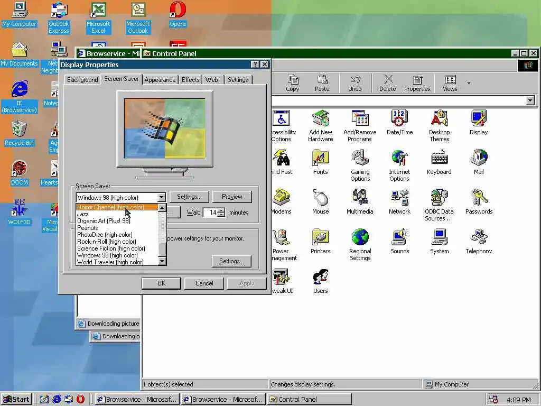Select the Opera desktop shortcut
The image size is (541, 406).
point(178,14)
